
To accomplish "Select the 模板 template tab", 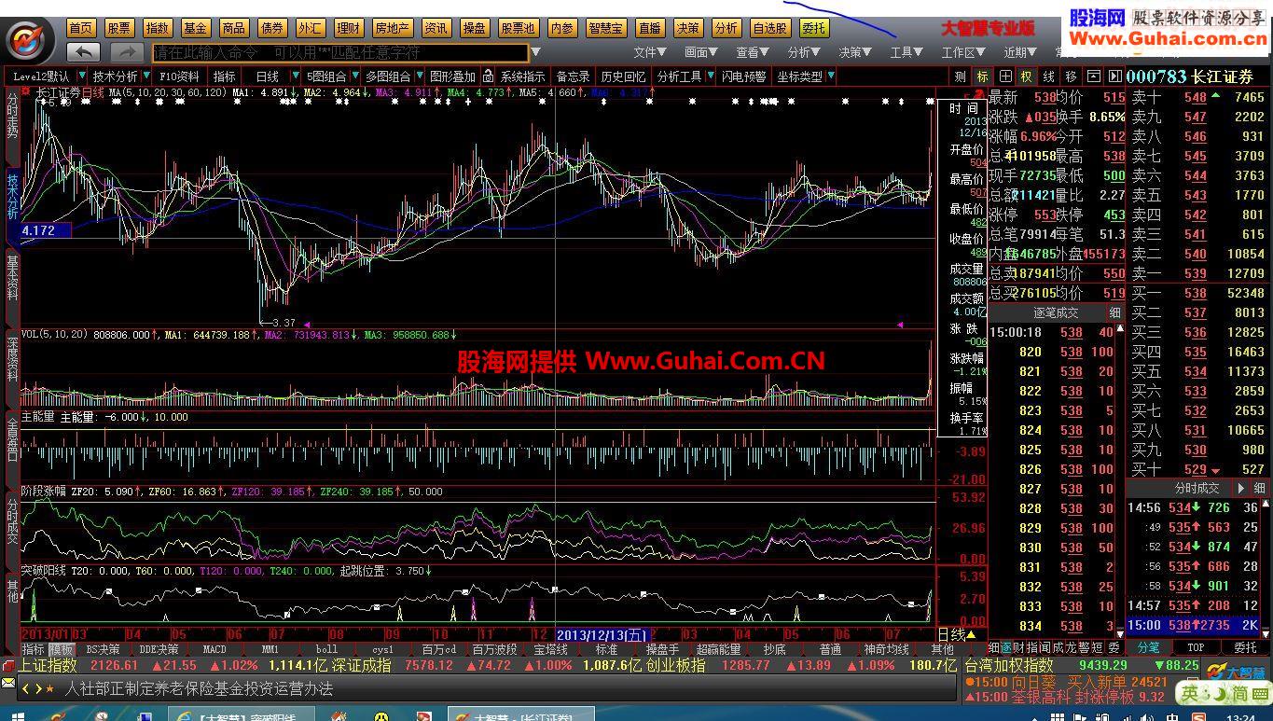I will [62, 648].
